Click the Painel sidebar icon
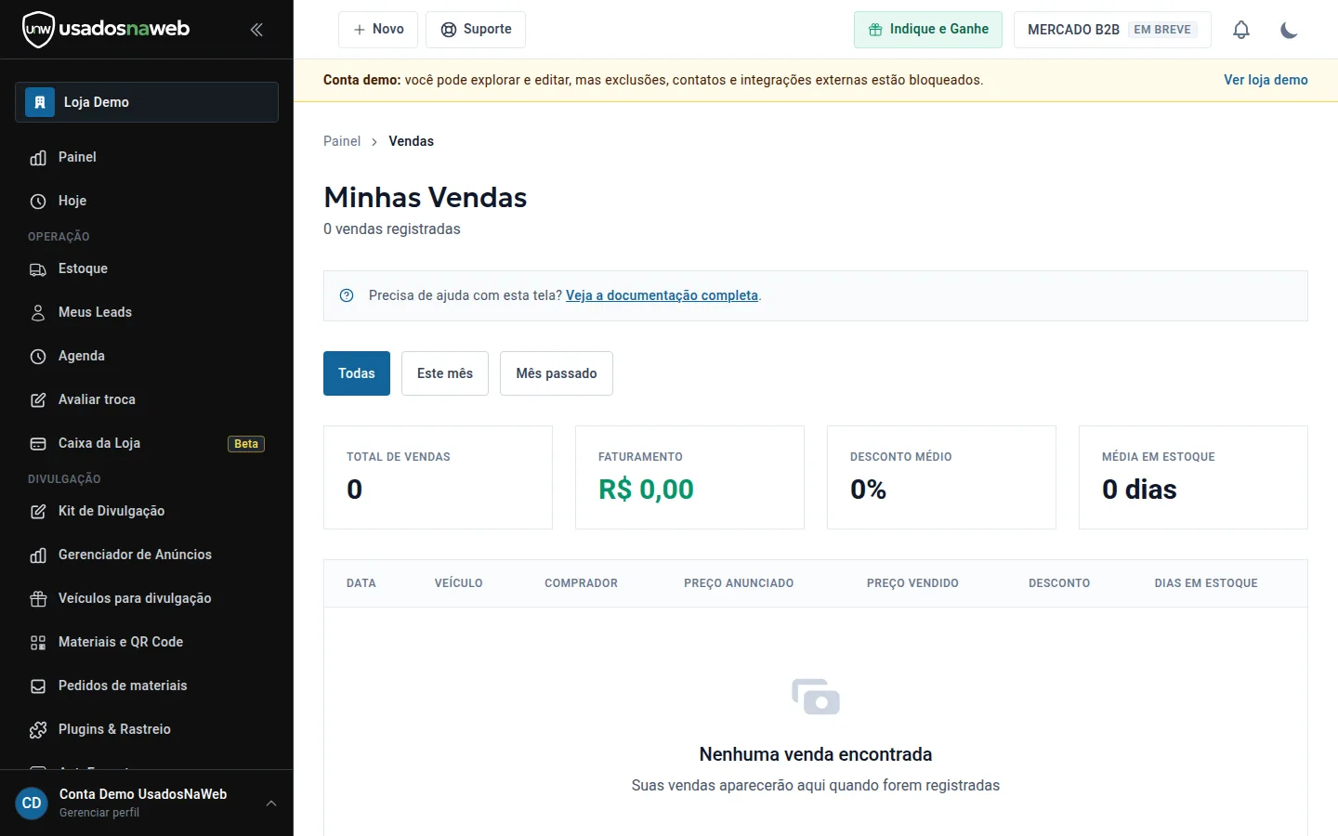This screenshot has height=836, width=1338. 38,158
